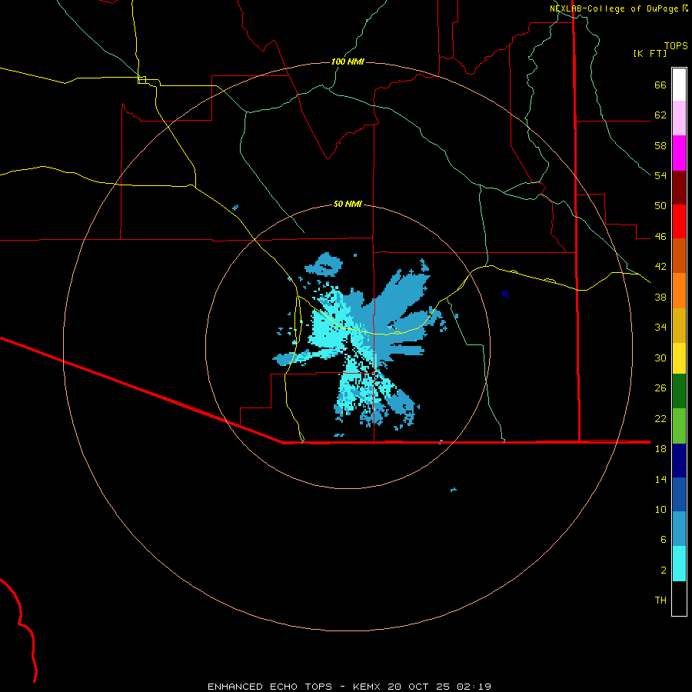This screenshot has width=692, height=692.
Task: Click the light blue legend swatch
Action: (x=679, y=529)
